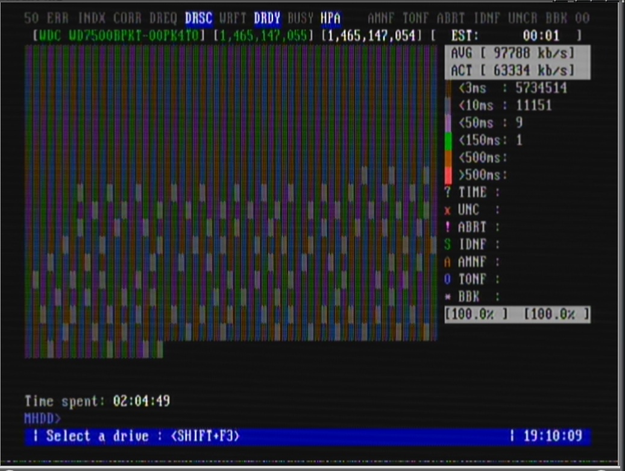The height and width of the screenshot is (471, 625).
Task: Click the dim ERR status flag
Action: (58, 18)
